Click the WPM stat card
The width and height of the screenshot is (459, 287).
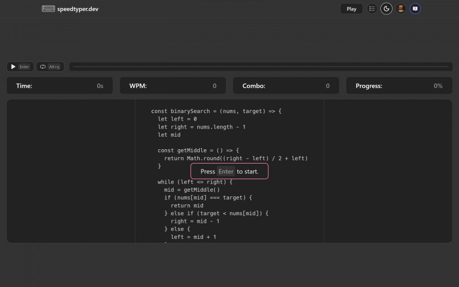[x=173, y=86]
